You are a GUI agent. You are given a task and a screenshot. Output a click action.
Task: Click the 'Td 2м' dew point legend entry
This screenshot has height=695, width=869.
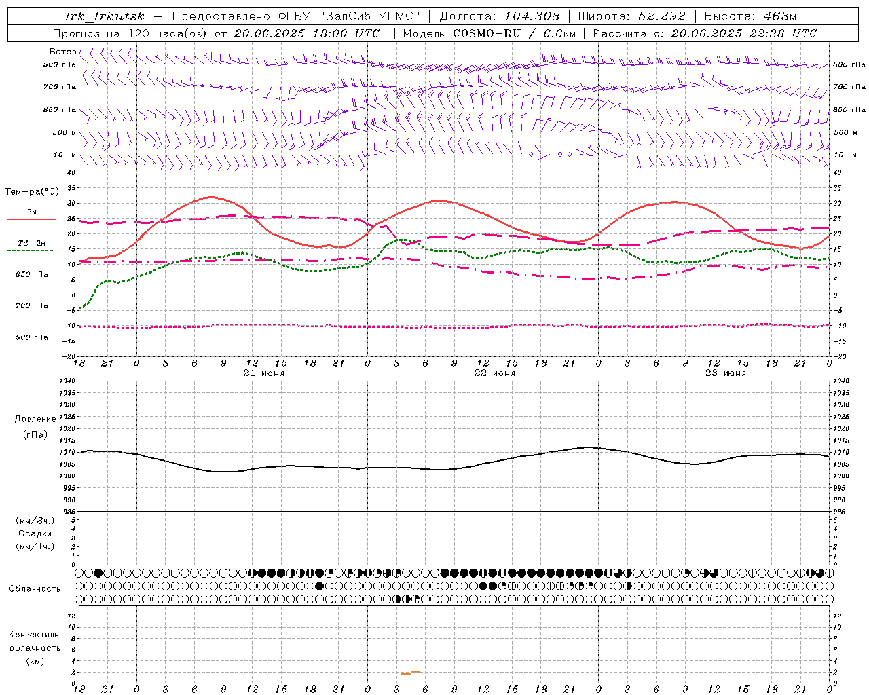click(x=32, y=243)
